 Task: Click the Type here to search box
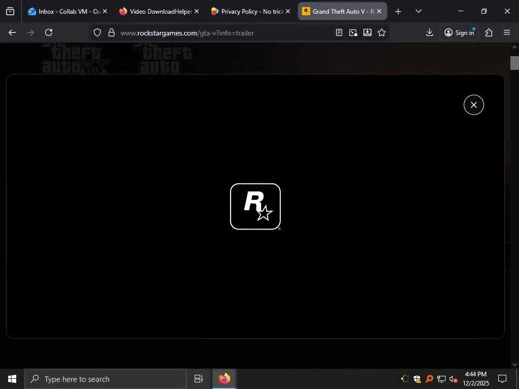point(105,379)
